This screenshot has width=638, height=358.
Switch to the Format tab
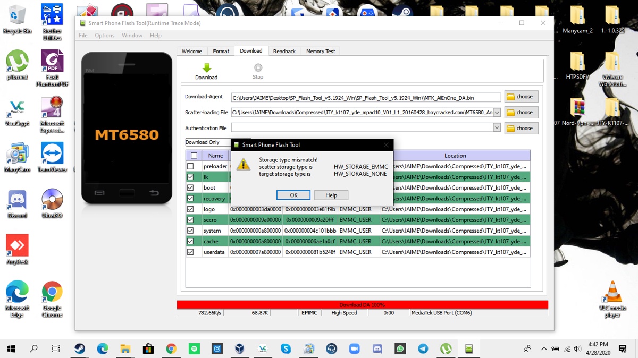click(x=221, y=52)
